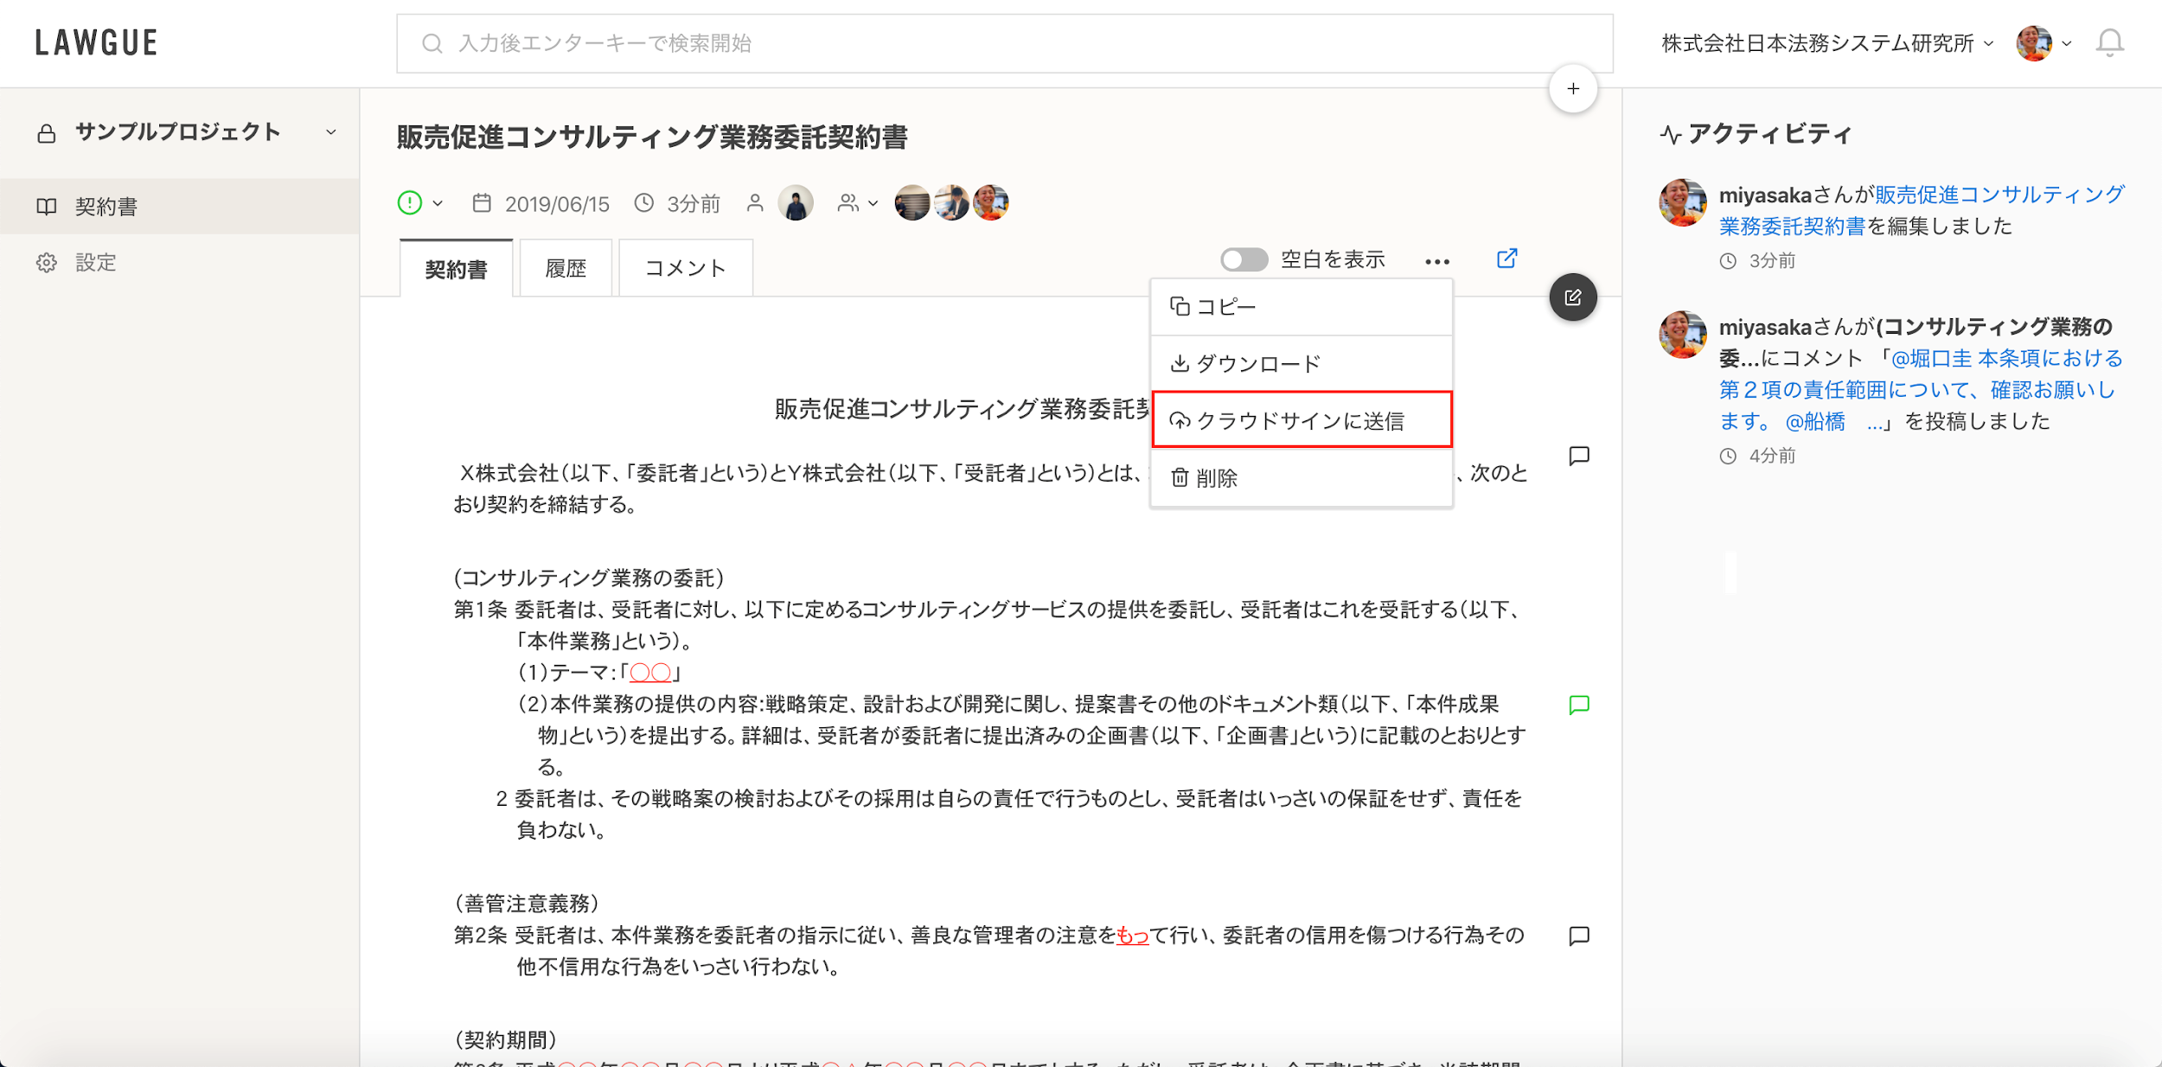Select クラウドサインに送信 from the menu
This screenshot has height=1067, width=2162.
(1301, 421)
